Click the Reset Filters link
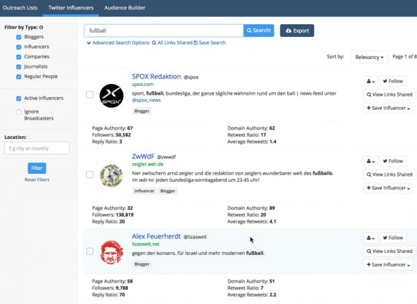417x304 pixels. [37, 180]
